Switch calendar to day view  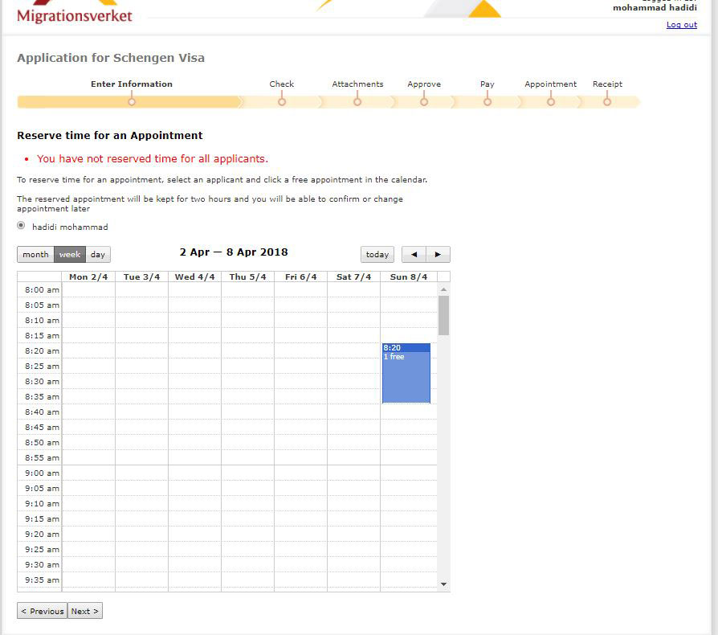(x=98, y=255)
